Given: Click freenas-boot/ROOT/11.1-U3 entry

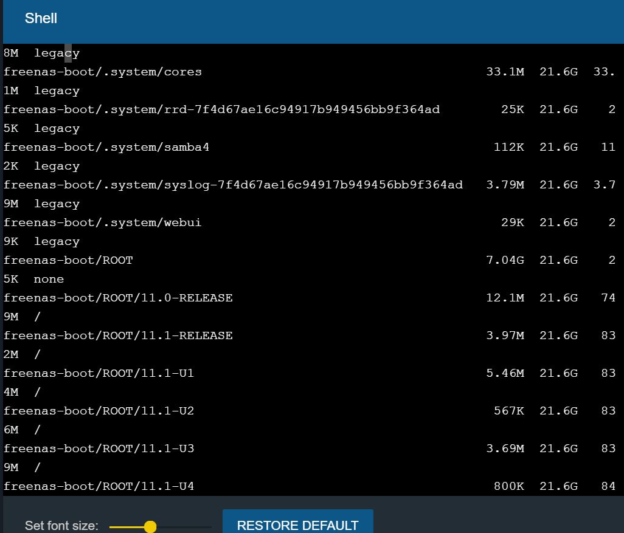Looking at the screenshot, I should [x=99, y=449].
